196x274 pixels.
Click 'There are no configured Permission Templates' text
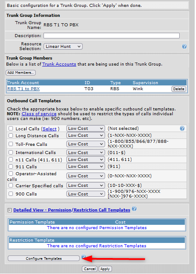(x=97, y=228)
